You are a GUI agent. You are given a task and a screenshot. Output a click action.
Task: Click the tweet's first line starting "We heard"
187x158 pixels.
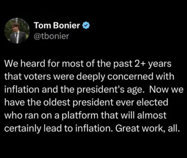pos(88,63)
